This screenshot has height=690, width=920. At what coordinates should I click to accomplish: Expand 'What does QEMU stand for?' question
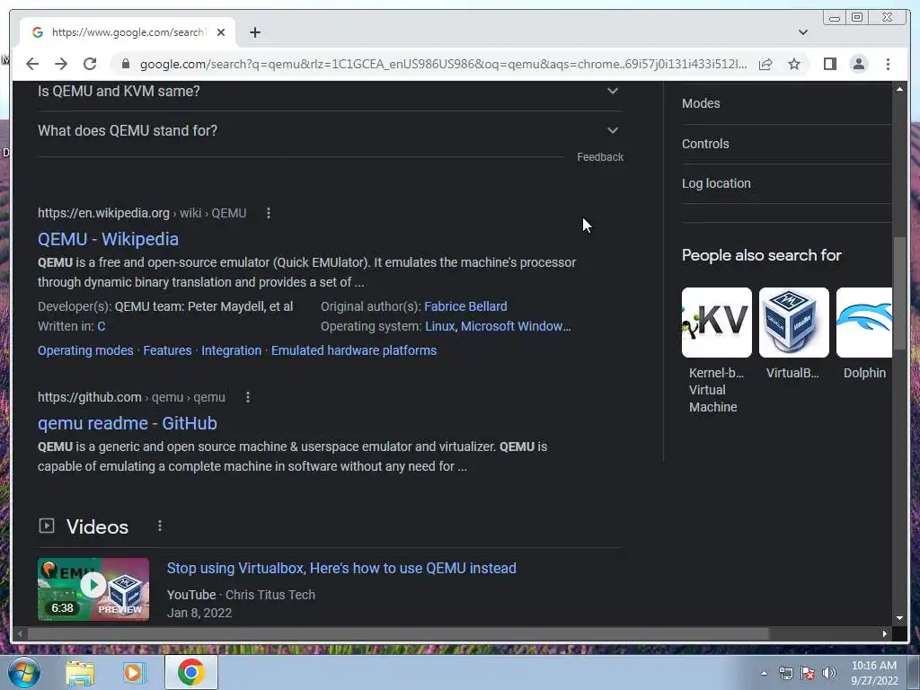tap(330, 130)
